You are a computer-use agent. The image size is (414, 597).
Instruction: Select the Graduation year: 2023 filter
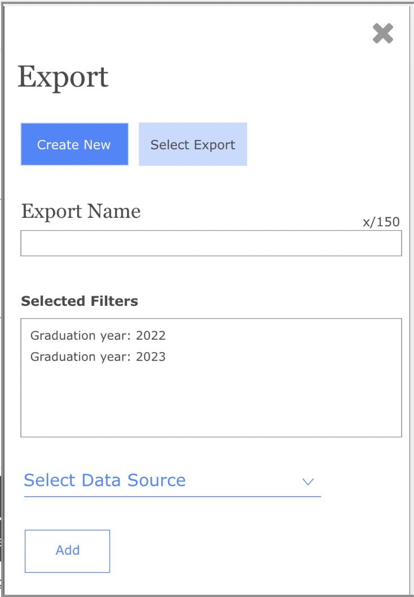pos(98,357)
